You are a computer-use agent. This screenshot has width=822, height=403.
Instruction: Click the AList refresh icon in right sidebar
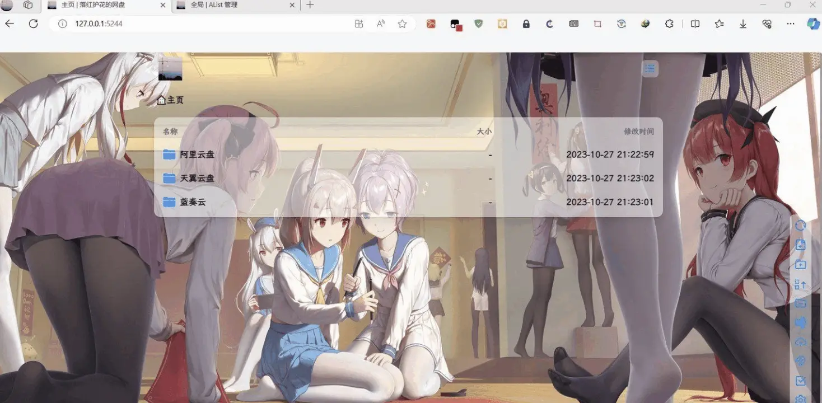coord(801,225)
